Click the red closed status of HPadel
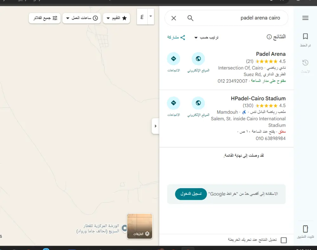 point(282,132)
